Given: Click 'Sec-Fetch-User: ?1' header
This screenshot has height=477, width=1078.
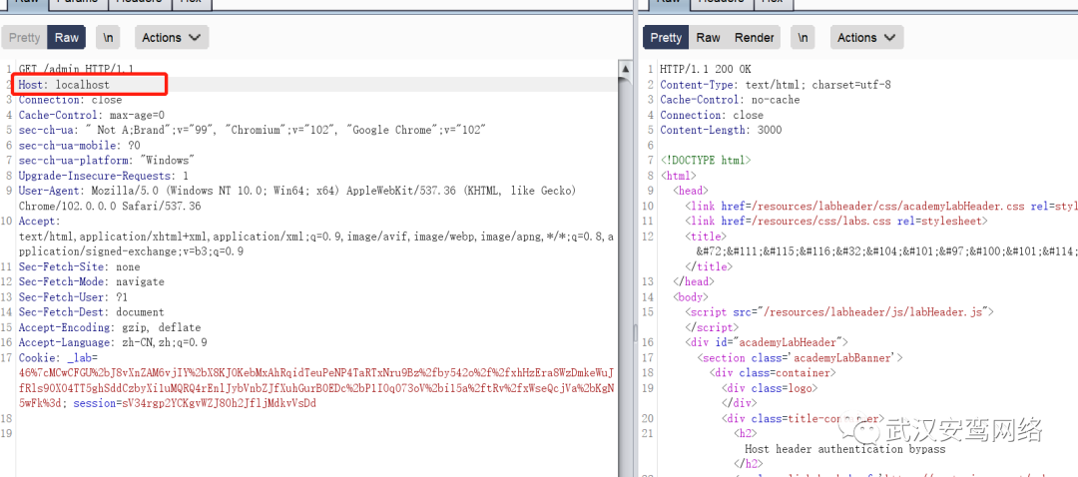Looking at the screenshot, I should pos(73,297).
